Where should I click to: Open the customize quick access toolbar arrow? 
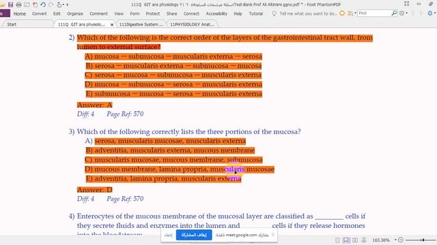point(67,5)
